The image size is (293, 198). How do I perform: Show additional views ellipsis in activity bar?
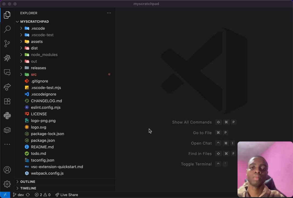[7, 144]
